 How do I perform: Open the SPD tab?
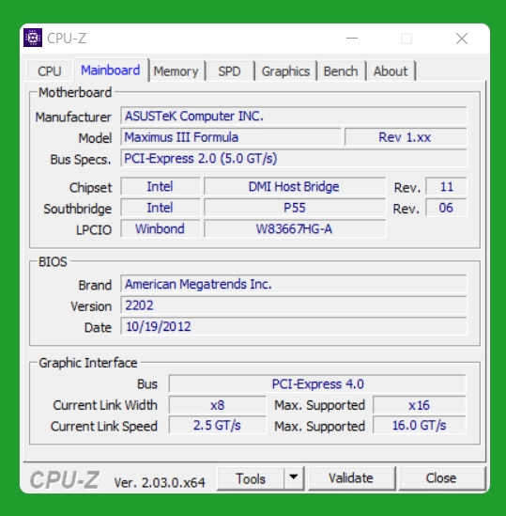230,71
